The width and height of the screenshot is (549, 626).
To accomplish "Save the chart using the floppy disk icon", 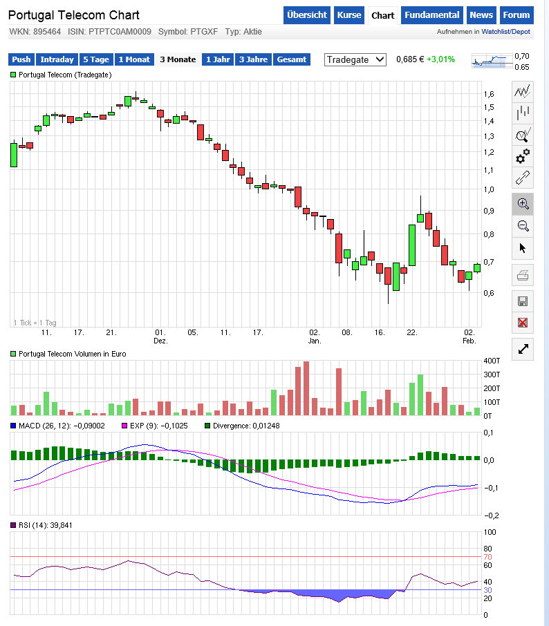I will 523,301.
